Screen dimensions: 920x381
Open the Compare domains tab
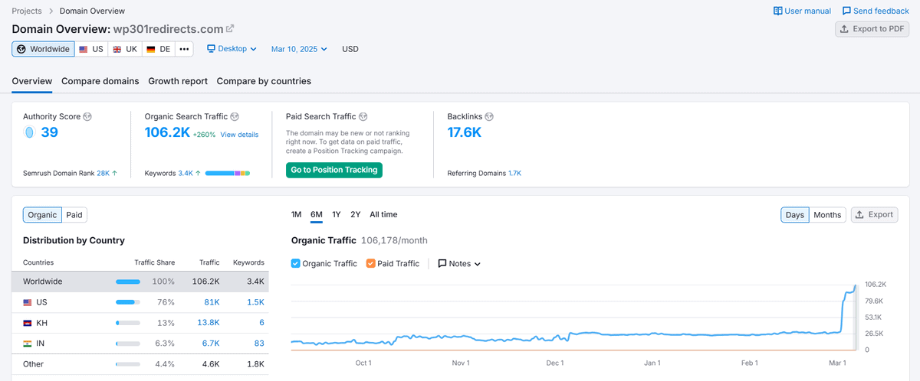(x=100, y=81)
